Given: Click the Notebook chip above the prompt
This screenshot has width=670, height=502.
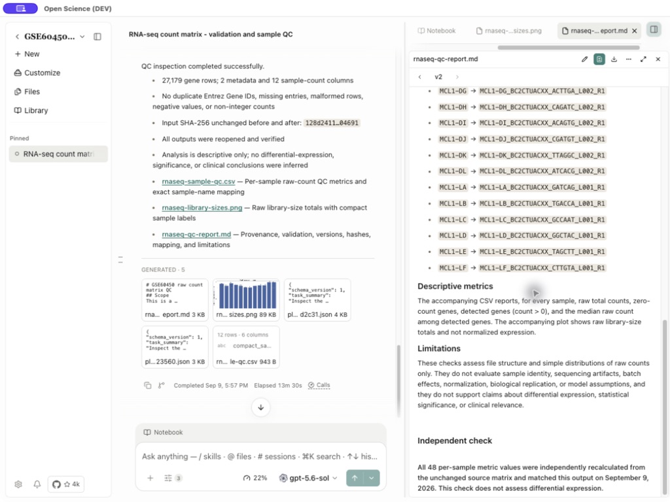Looking at the screenshot, I should 163,433.
